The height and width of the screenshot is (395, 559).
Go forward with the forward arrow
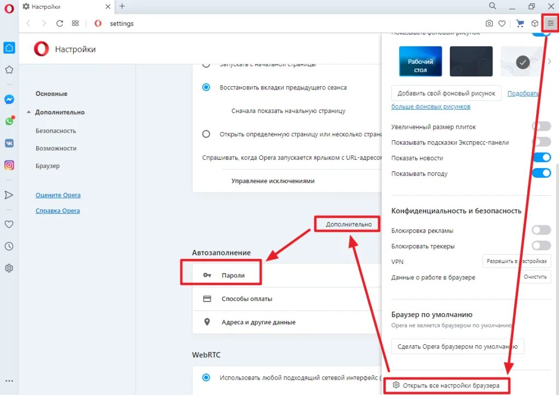pos(44,23)
